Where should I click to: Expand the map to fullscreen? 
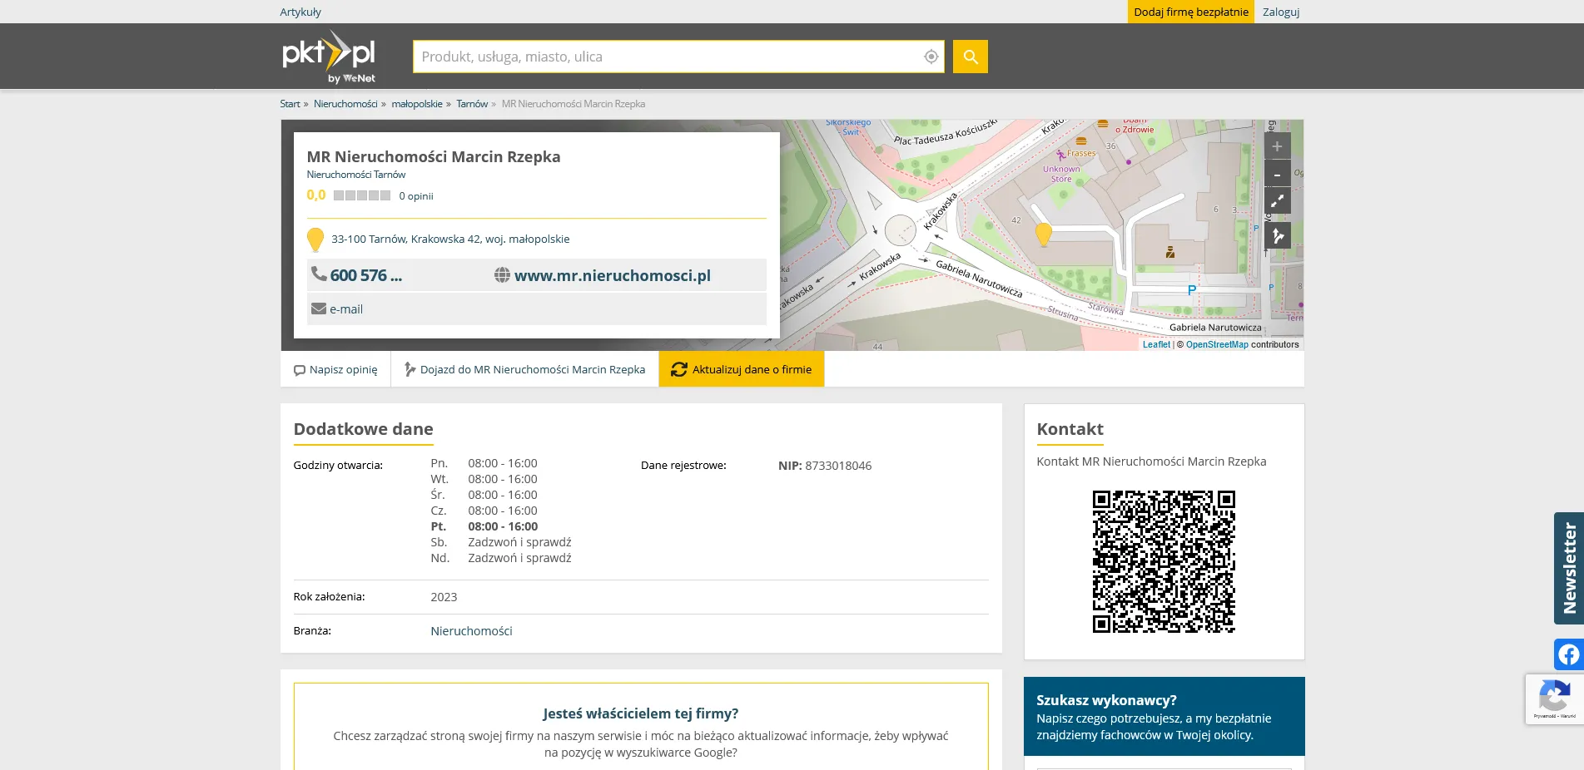pyautogui.click(x=1277, y=201)
